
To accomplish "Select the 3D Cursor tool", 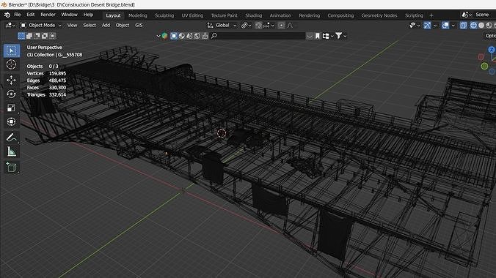I will 12,64.
